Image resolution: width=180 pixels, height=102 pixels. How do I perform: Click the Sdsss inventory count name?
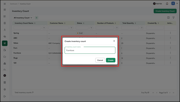16,43
